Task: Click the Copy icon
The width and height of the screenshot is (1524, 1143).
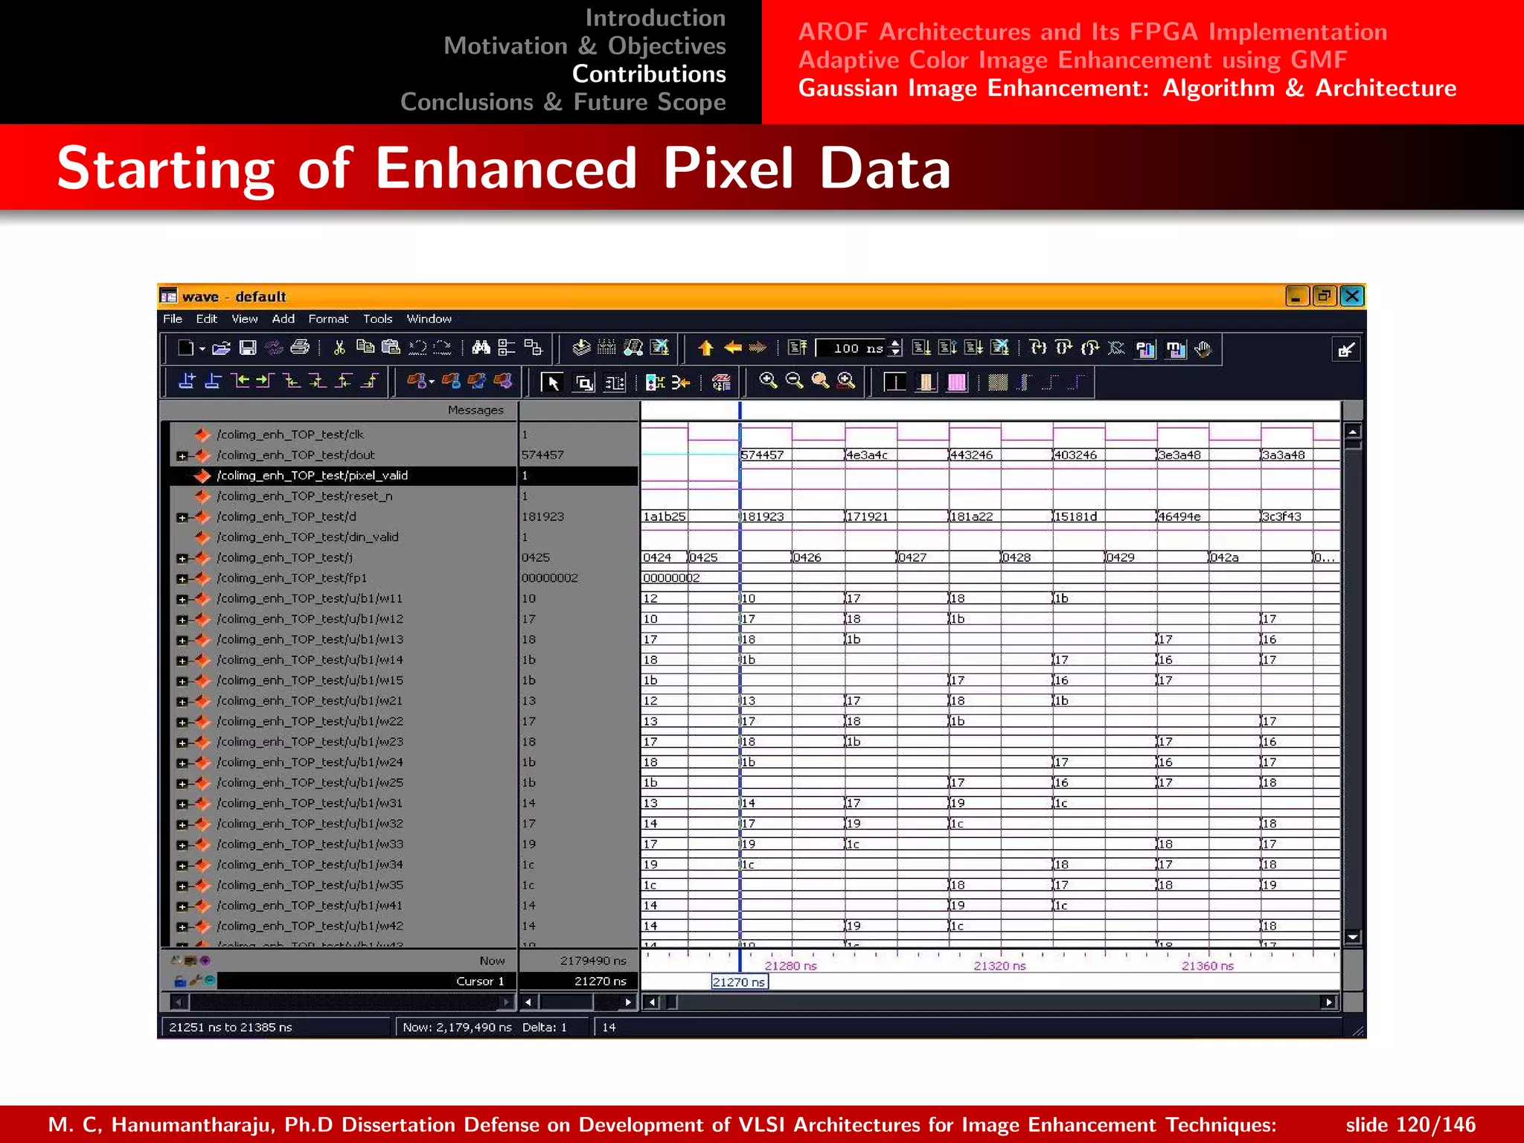Action: (365, 348)
